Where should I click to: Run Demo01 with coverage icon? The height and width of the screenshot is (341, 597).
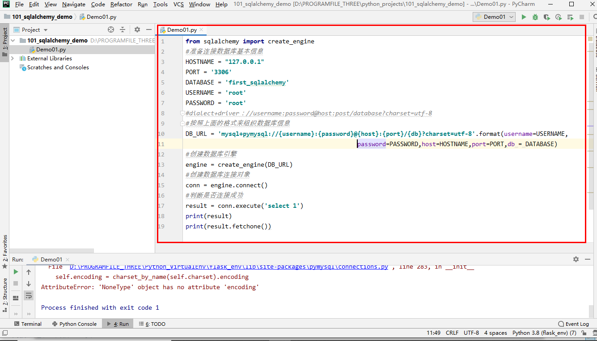point(546,17)
